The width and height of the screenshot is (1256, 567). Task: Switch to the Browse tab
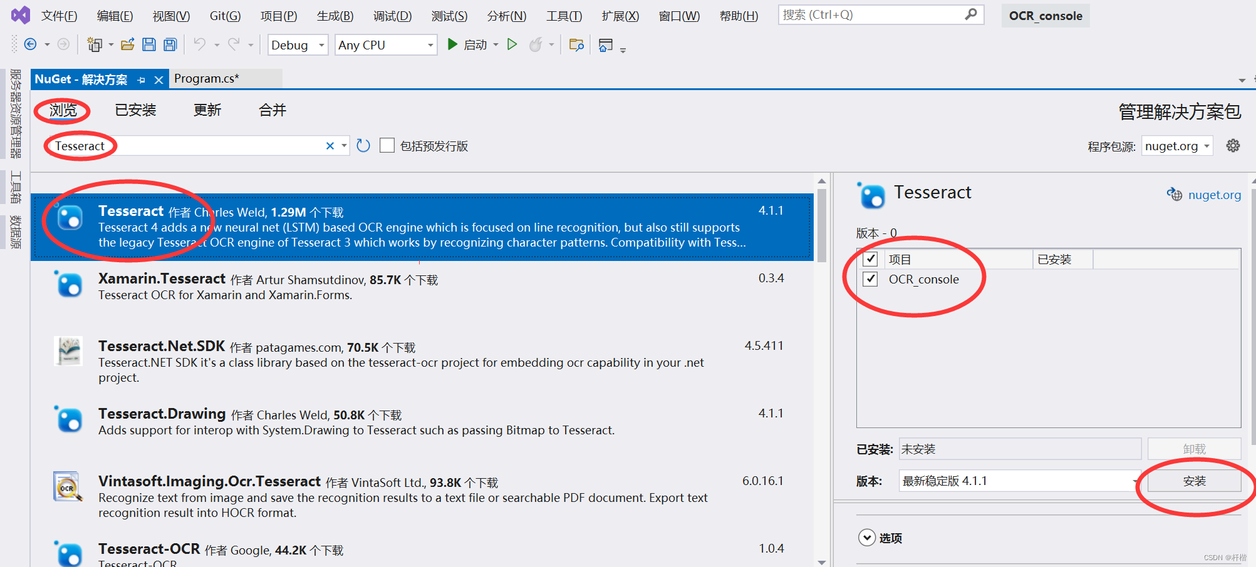click(63, 110)
